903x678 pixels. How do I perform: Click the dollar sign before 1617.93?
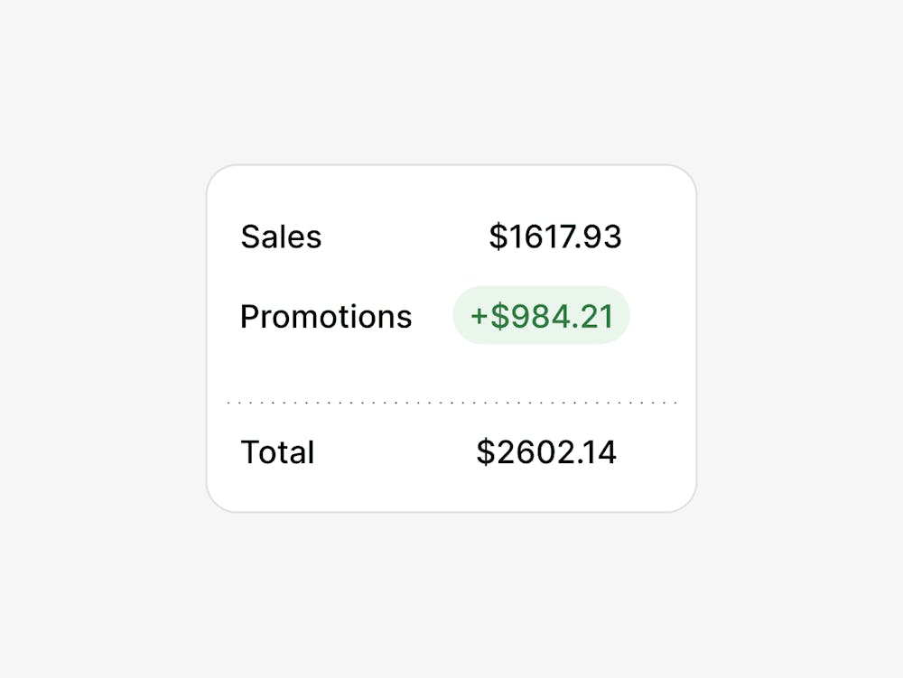click(x=498, y=237)
